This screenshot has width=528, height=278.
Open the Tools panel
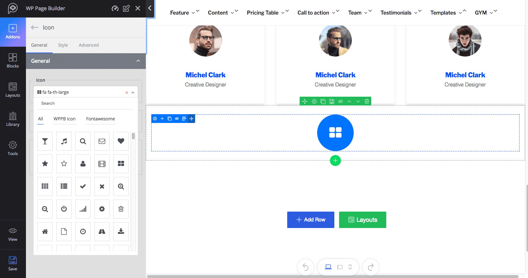point(13,148)
